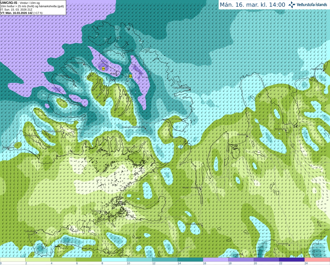Click the Gufuskálar label

30,231
